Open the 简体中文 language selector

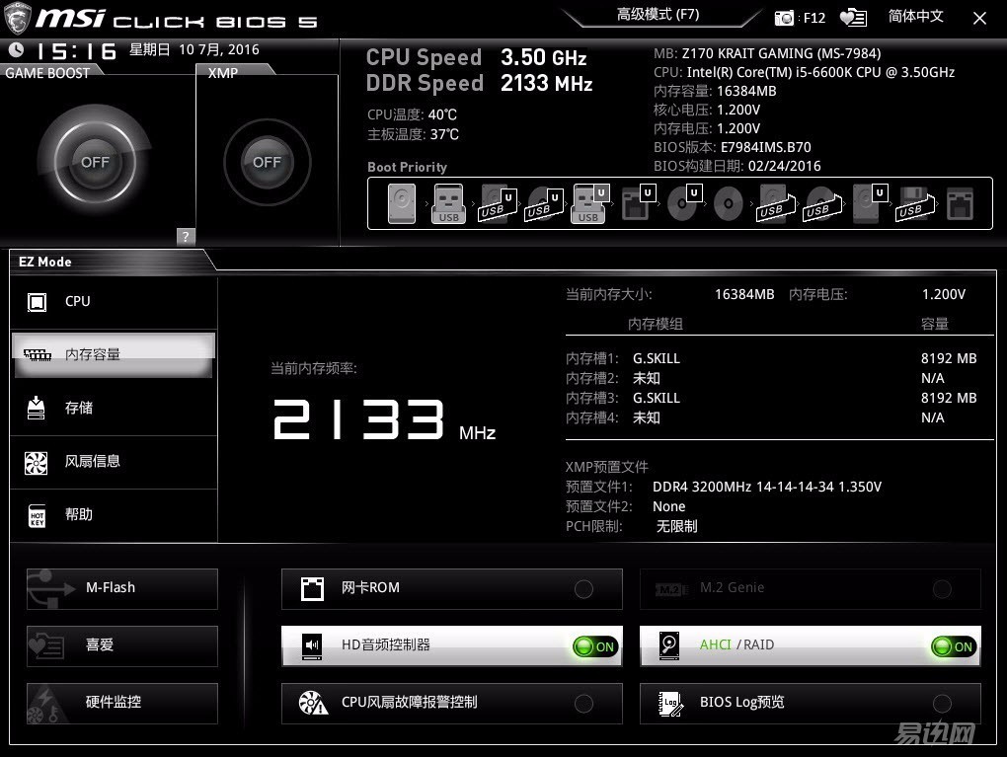[x=915, y=17]
